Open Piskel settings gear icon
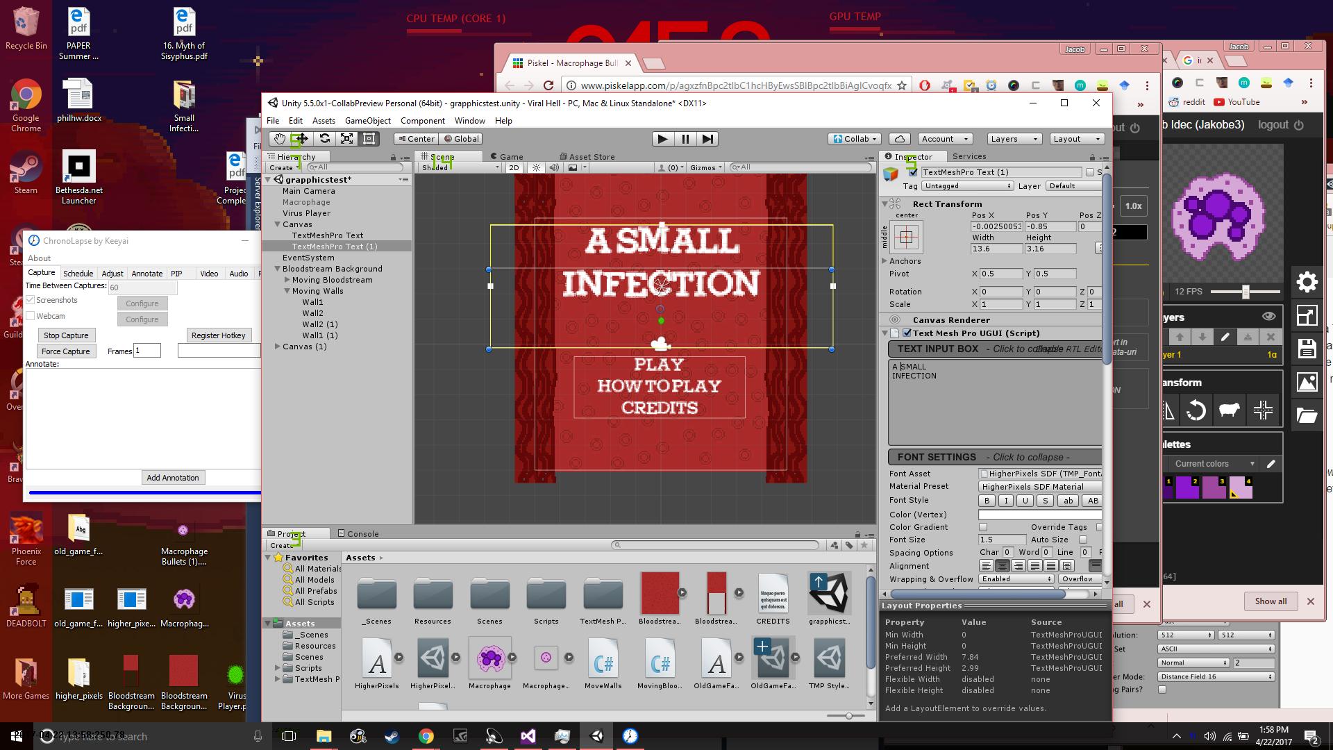 tap(1307, 282)
